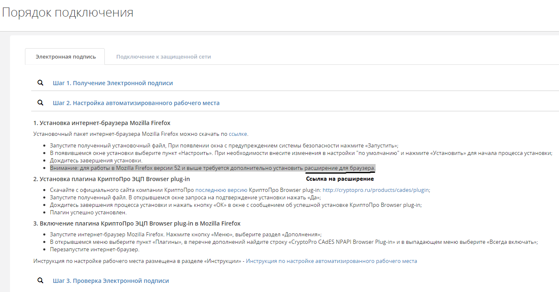
Task: Expand Шаг 1. Получение Электронной подписи
Action: point(113,83)
